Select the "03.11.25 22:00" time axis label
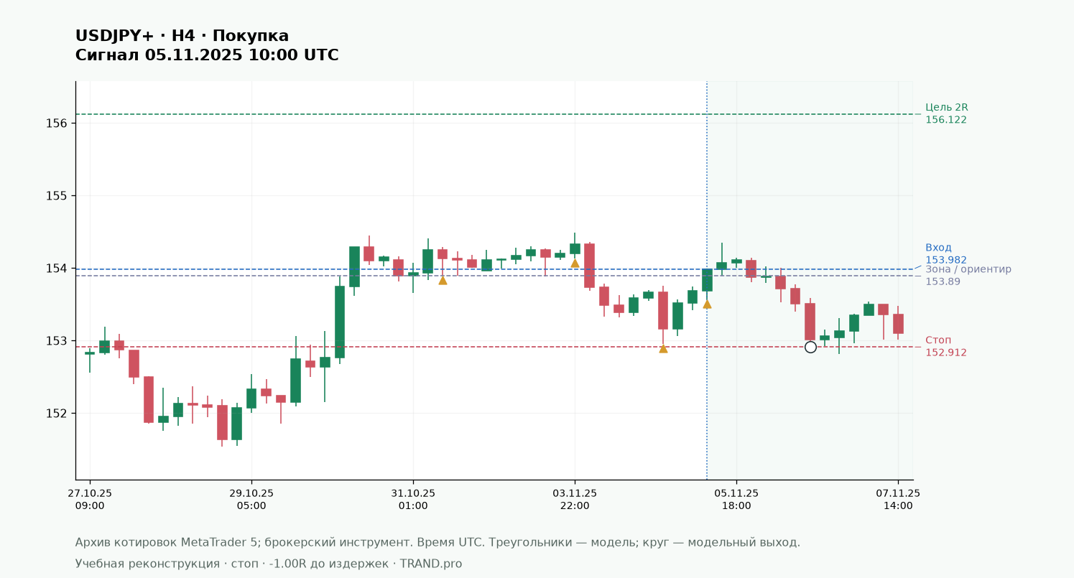Viewport: 1074px width, 578px height. [x=575, y=500]
